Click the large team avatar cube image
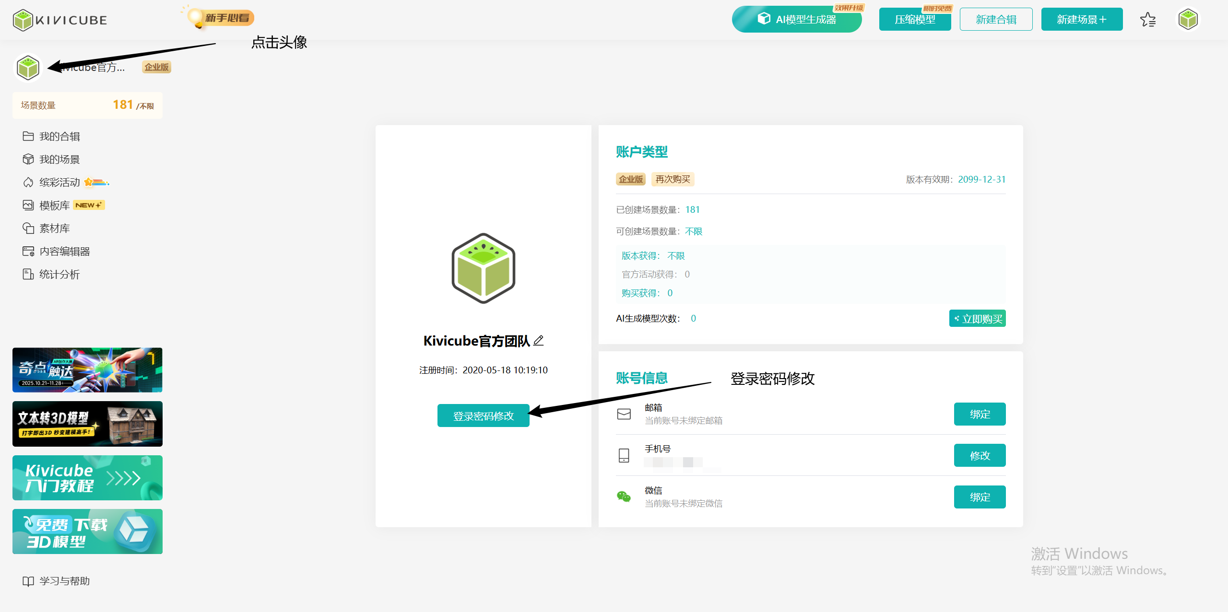The height and width of the screenshot is (612, 1228). [x=484, y=268]
